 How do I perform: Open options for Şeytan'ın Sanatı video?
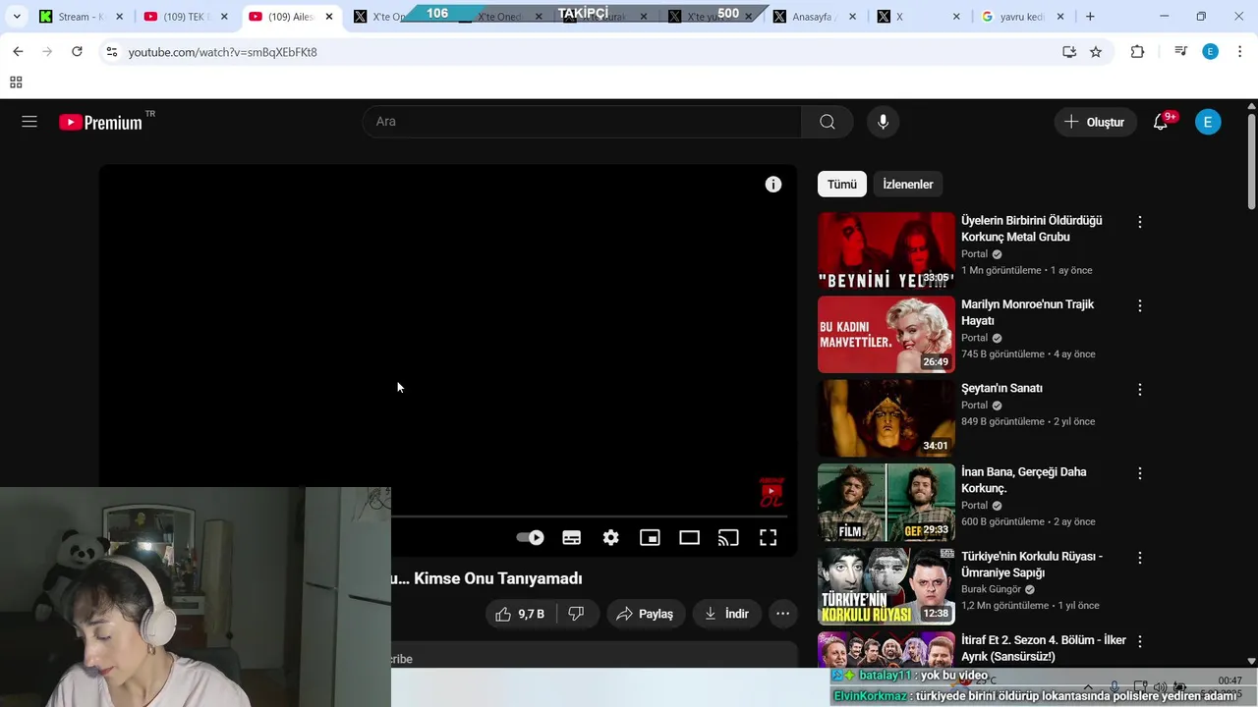pyautogui.click(x=1139, y=390)
